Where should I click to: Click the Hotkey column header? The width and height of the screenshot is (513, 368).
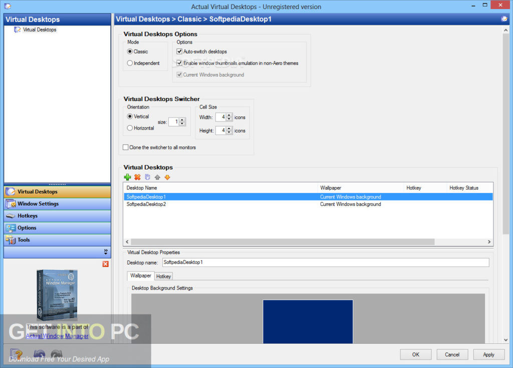tap(425, 188)
